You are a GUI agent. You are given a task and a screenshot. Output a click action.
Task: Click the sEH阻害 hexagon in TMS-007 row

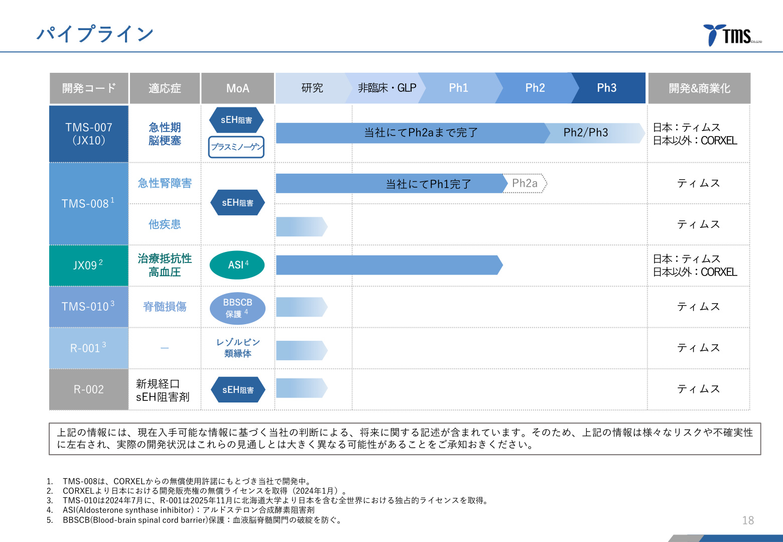click(236, 120)
